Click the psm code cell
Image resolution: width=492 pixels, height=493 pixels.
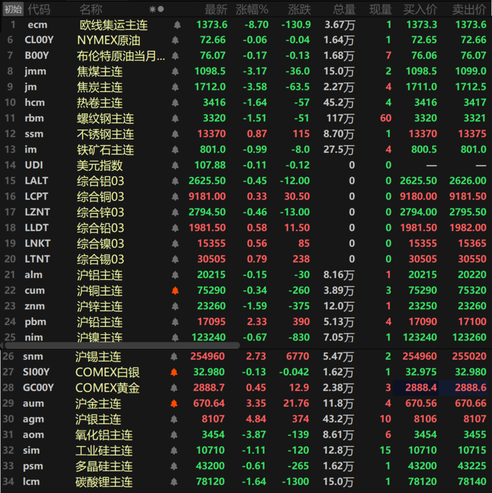[x=33, y=466]
